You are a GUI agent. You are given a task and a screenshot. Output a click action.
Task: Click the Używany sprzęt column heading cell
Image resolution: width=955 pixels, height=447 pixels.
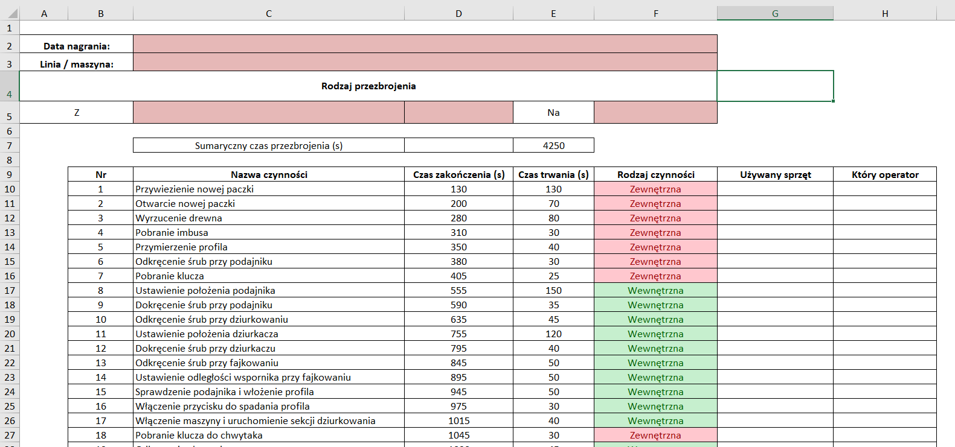[x=775, y=174]
